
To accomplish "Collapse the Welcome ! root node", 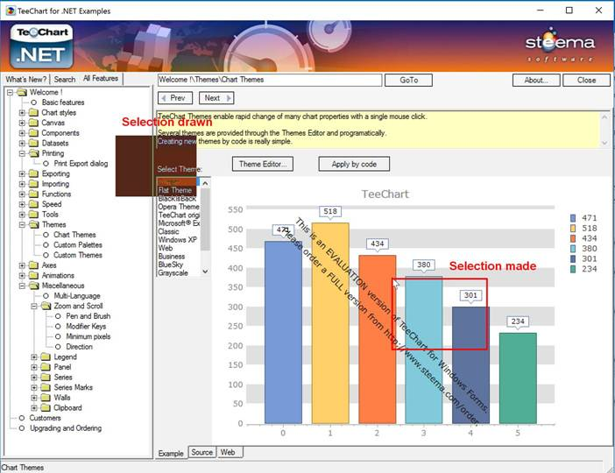I will (x=11, y=93).
